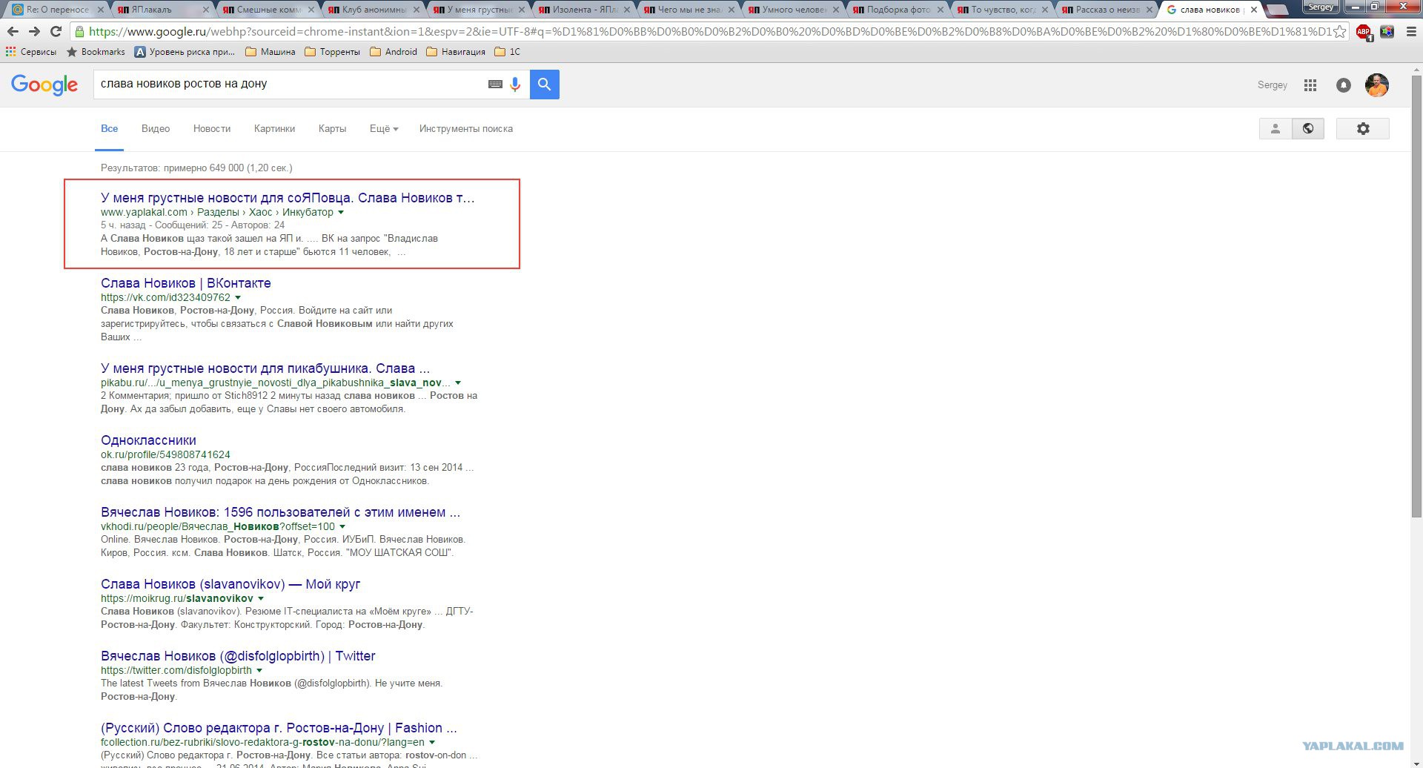Open the arrow next to the pikabu.ru URL
Image resolution: width=1423 pixels, height=768 pixels.
(x=458, y=383)
